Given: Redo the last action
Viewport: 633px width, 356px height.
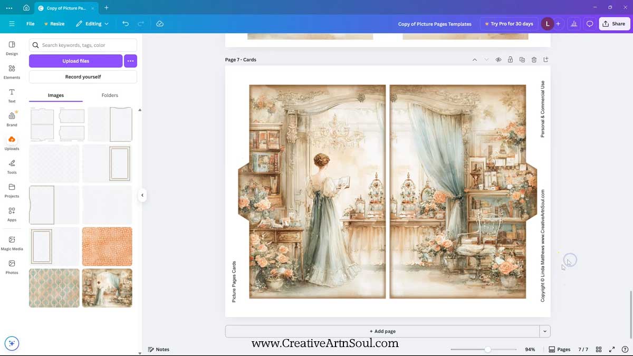Looking at the screenshot, I should 141,24.
